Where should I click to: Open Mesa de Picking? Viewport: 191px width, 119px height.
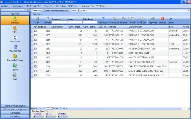point(15,57)
